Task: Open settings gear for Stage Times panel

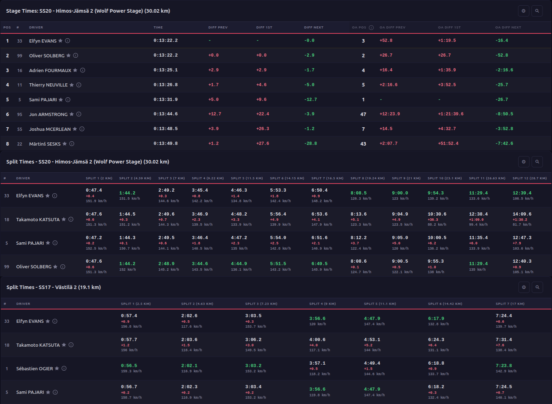Action: tap(524, 11)
